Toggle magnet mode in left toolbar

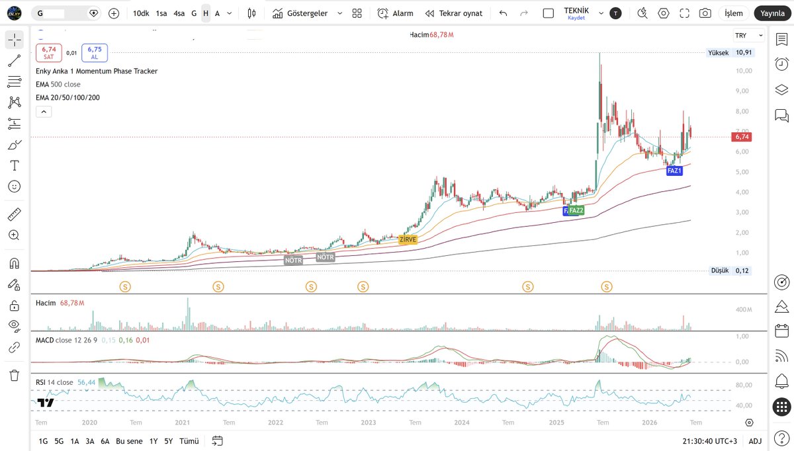pyautogui.click(x=15, y=263)
